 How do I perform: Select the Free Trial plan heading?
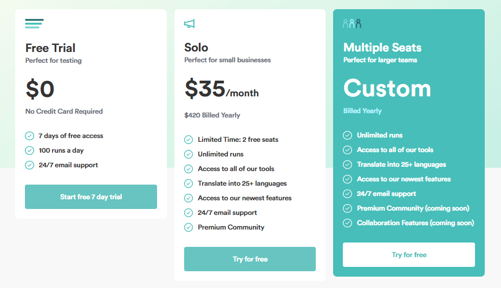click(50, 48)
